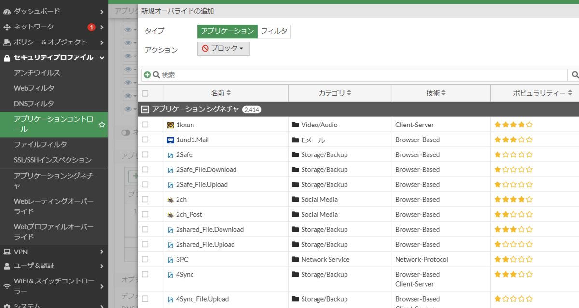Click the ネットワーク cross-arrows icon
The image size is (579, 308).
(7, 27)
